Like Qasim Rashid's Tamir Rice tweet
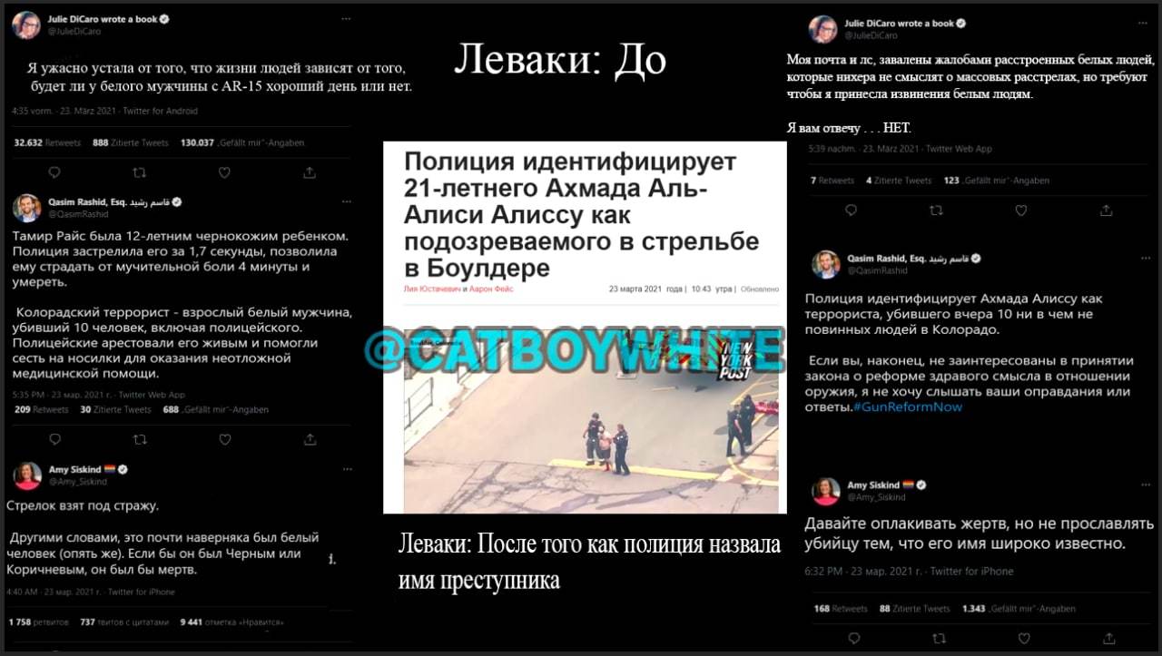 (224, 439)
